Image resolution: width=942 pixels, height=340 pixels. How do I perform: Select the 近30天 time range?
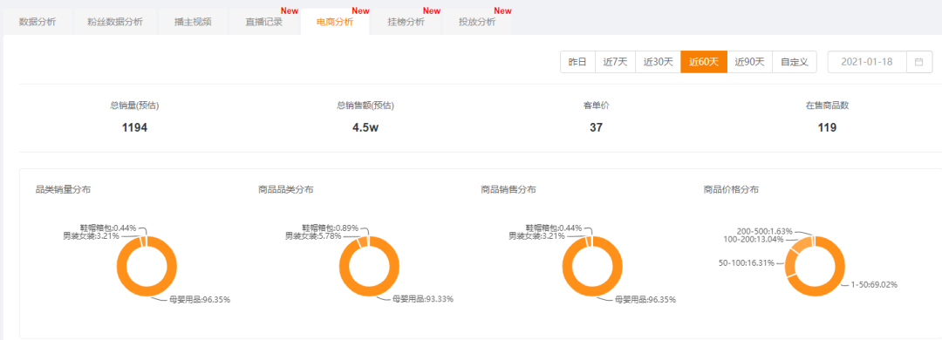tap(658, 62)
